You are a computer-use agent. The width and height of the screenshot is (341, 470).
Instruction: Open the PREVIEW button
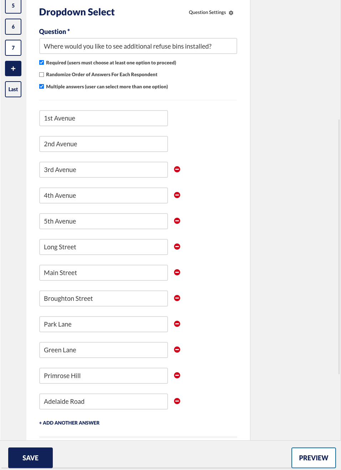pos(314,458)
